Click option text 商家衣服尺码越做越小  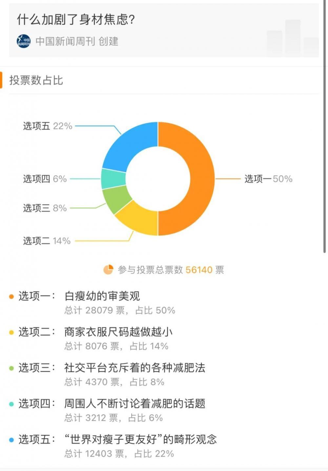point(114,332)
